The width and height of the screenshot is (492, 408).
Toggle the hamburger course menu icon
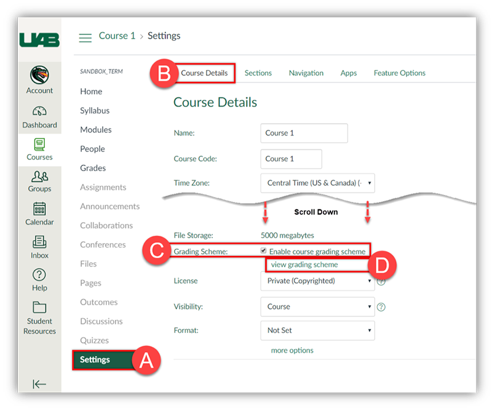(x=85, y=37)
